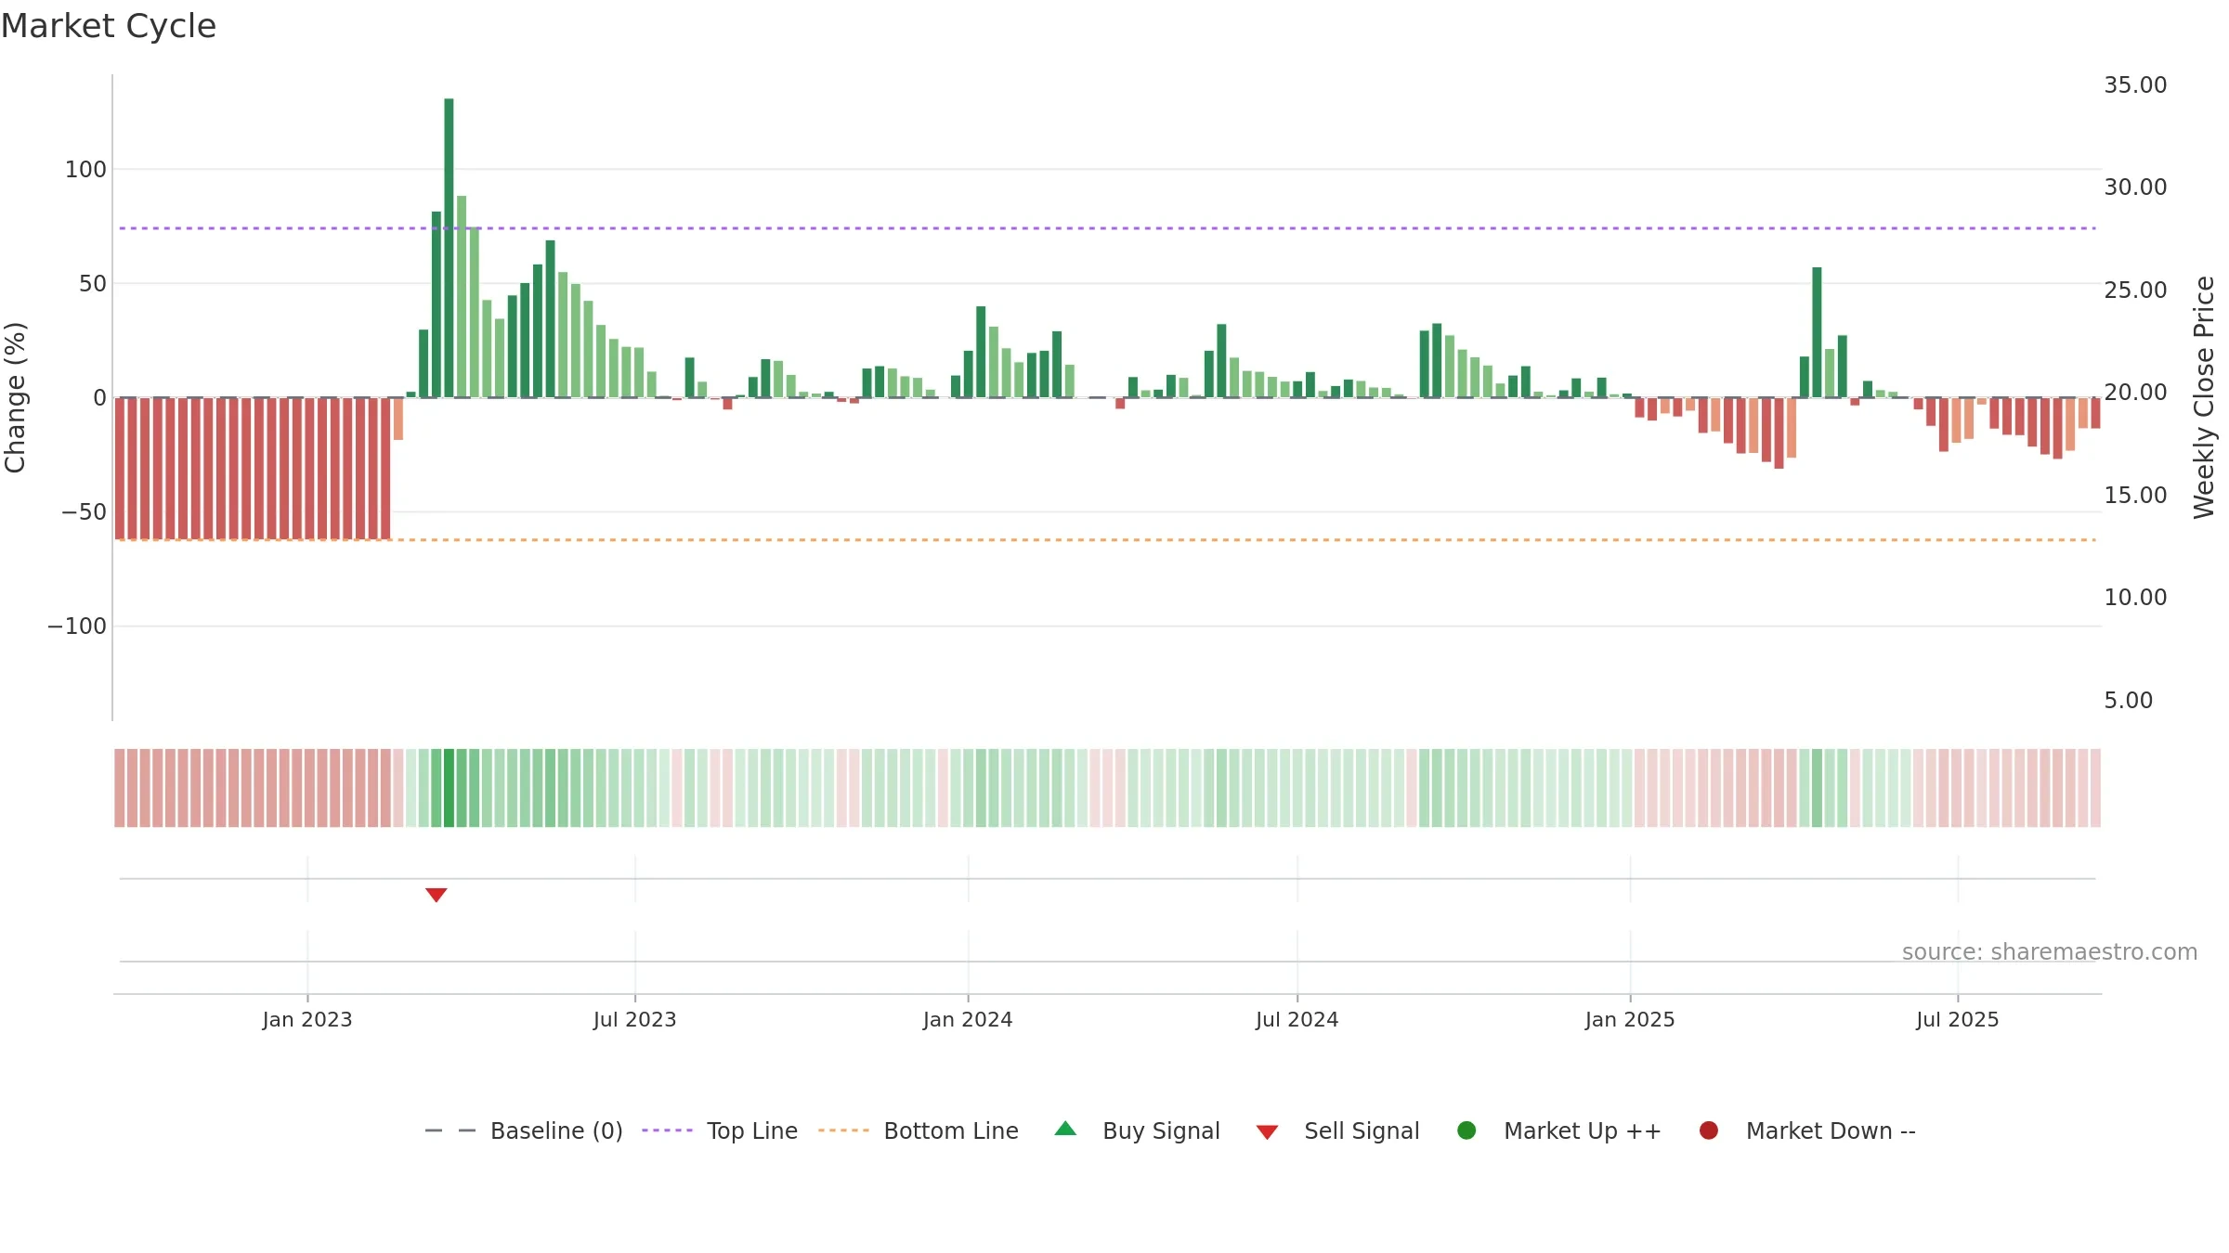Click the Change (%) axis title

[16, 397]
